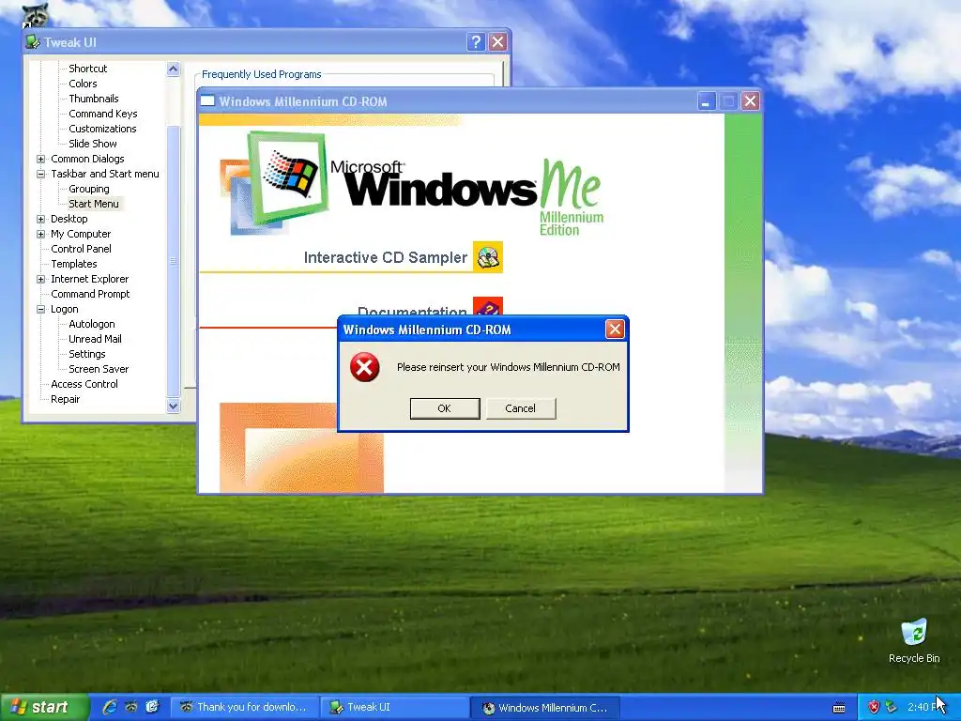
Task: Select Desktop tree label
Action: point(69,219)
